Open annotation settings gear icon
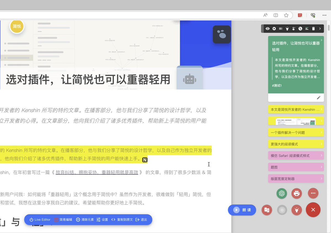The height and width of the screenshot is (233, 331). (274, 28)
